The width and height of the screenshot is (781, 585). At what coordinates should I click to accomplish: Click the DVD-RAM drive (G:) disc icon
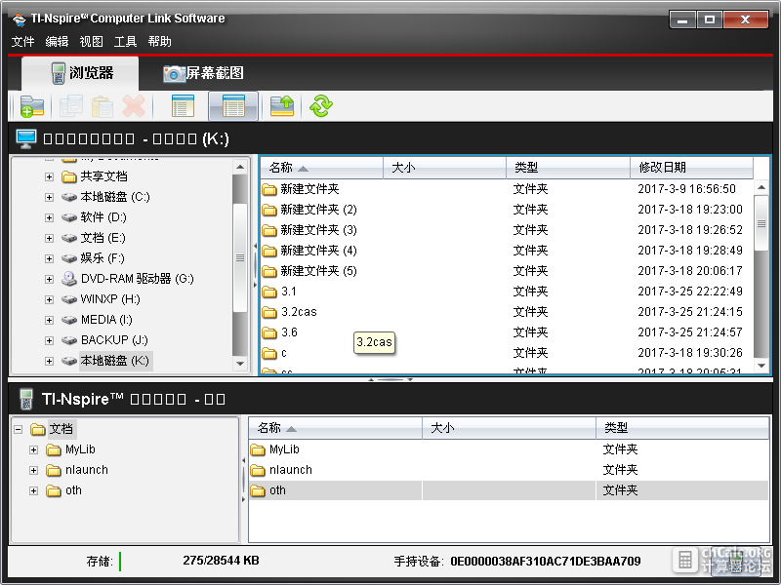tap(68, 279)
